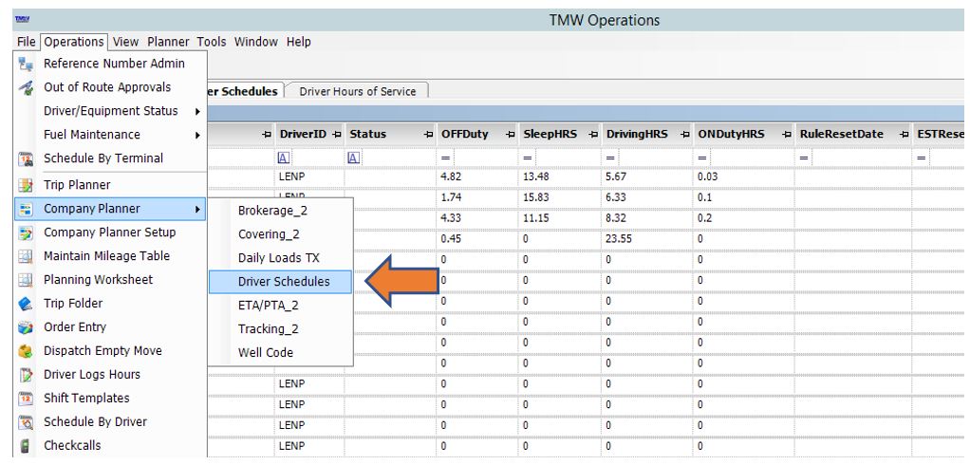Pin the DriverID column
The height and width of the screenshot is (465, 970).
337,134
